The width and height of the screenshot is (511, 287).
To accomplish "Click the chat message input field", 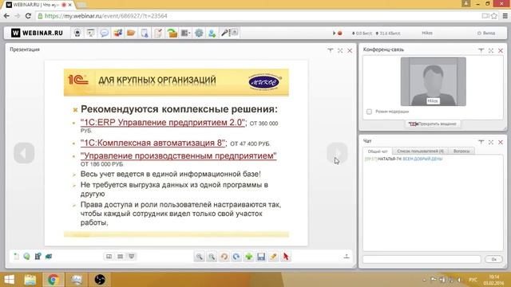I will pos(422,259).
